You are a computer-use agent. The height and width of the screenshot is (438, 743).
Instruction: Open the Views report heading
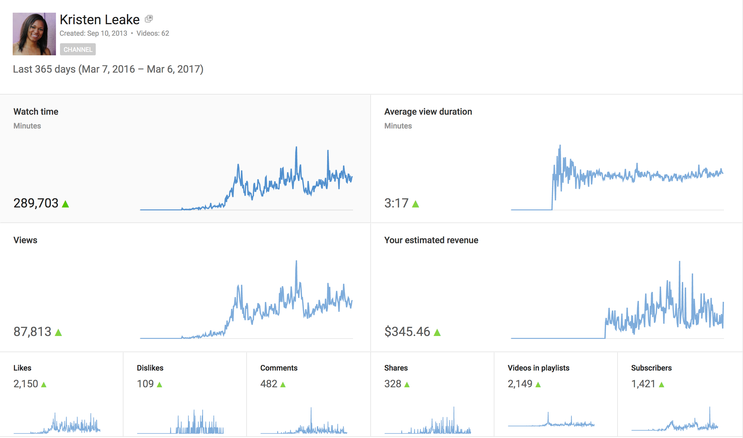25,240
